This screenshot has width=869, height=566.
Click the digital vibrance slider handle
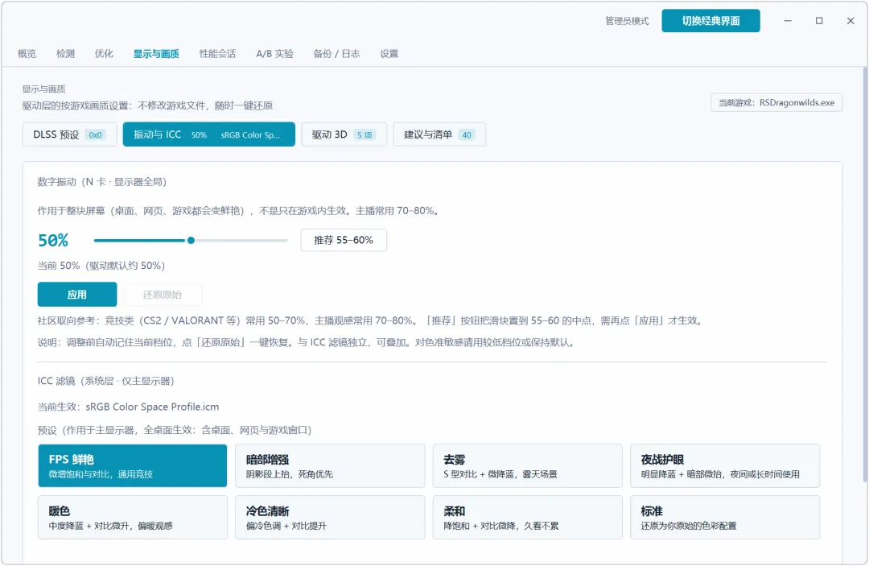(x=191, y=241)
